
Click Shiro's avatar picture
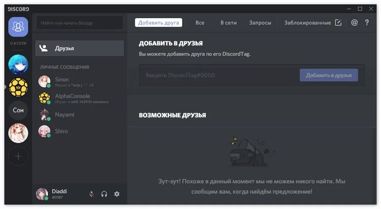(44, 131)
